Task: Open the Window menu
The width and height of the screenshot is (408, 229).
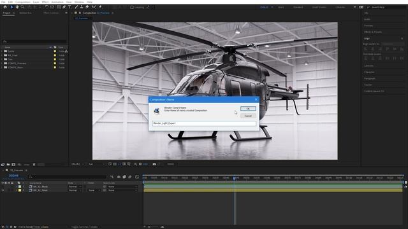Action: pos(79,2)
